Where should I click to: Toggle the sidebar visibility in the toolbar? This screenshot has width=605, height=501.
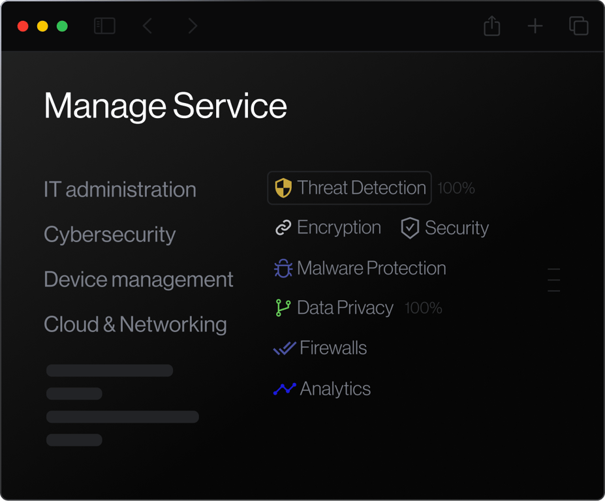pyautogui.click(x=104, y=26)
